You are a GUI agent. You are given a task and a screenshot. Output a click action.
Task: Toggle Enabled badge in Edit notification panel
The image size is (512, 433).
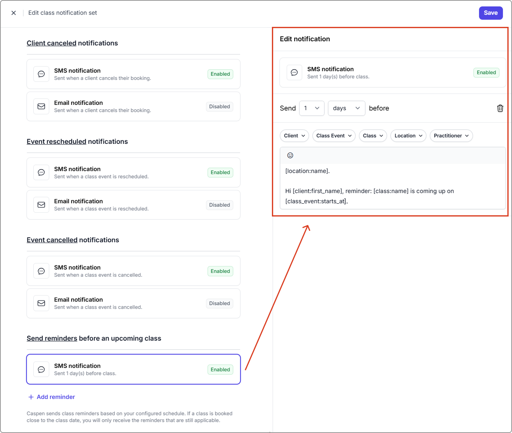pyautogui.click(x=486, y=73)
